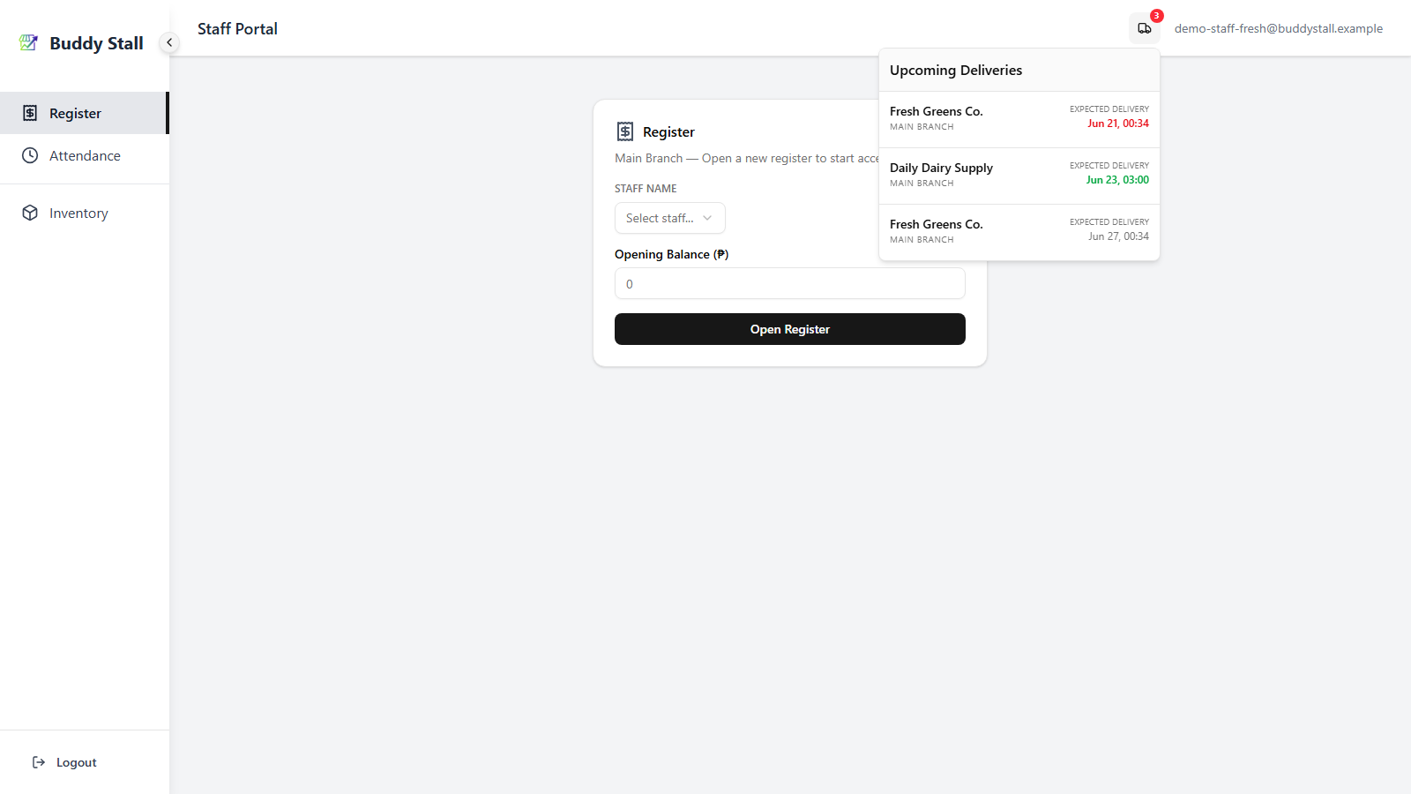1411x794 pixels.
Task: Click the Staff Portal title
Action: [x=237, y=28]
